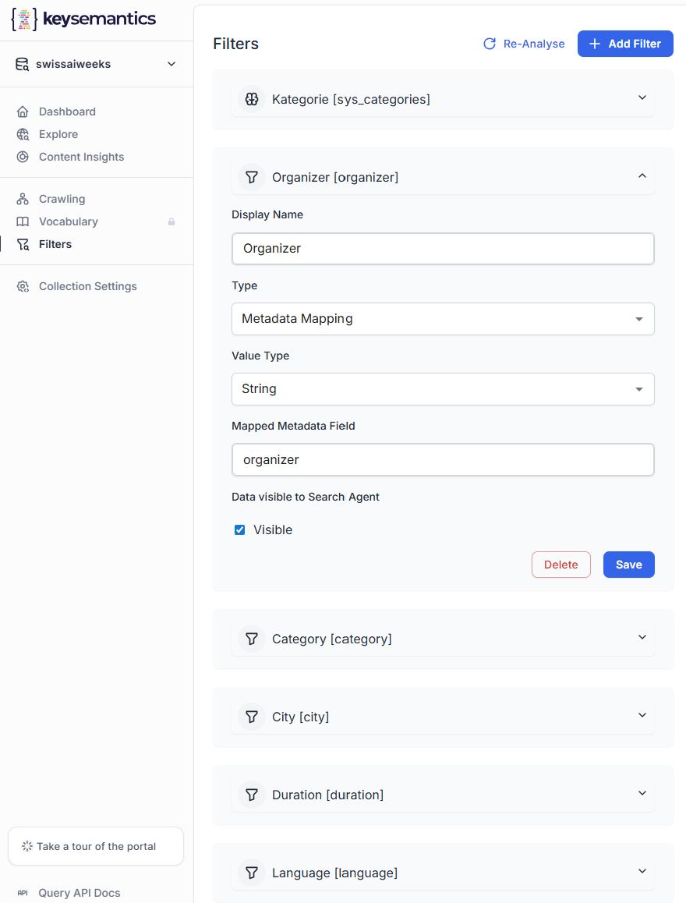Open the Value Type String dropdown

443,389
